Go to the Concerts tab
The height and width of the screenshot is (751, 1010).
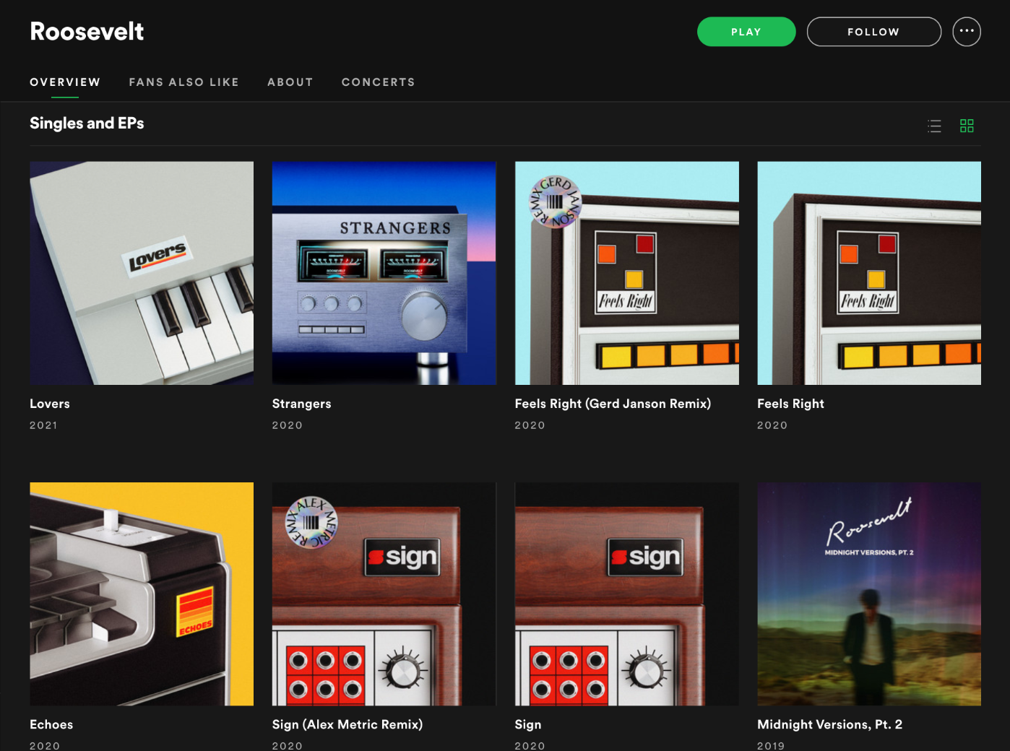click(x=379, y=82)
